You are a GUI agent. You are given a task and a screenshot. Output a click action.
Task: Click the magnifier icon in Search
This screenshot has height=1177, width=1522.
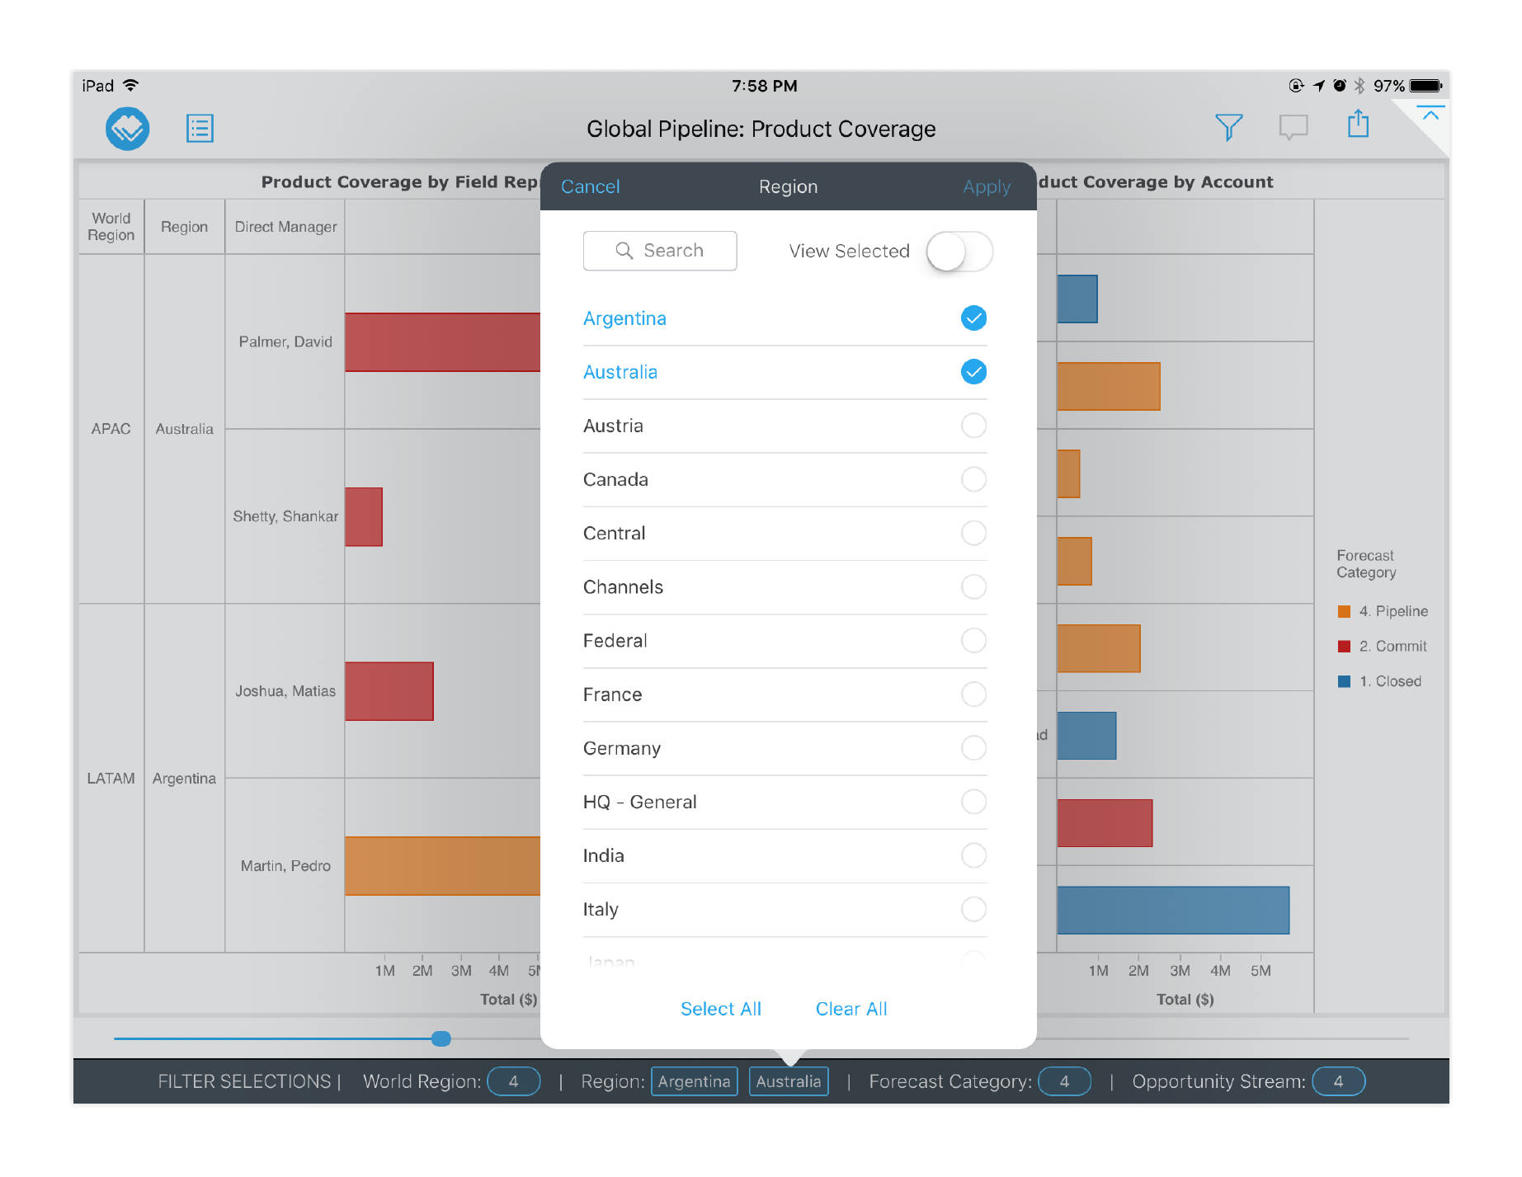(624, 251)
